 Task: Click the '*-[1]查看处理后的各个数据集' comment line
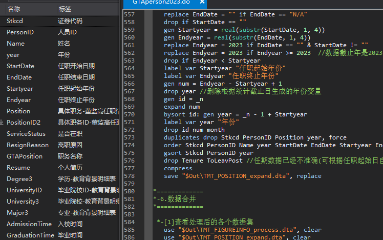click(x=205, y=222)
